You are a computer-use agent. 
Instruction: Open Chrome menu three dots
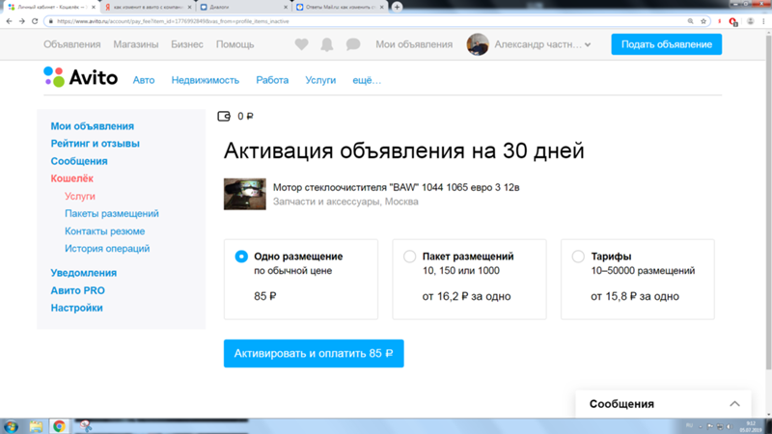point(763,21)
